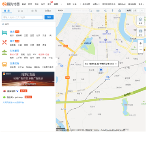This screenshot has height=146, width=146.
Task: Switch map to 卫星 satellite view
Action: [x=135, y=11]
